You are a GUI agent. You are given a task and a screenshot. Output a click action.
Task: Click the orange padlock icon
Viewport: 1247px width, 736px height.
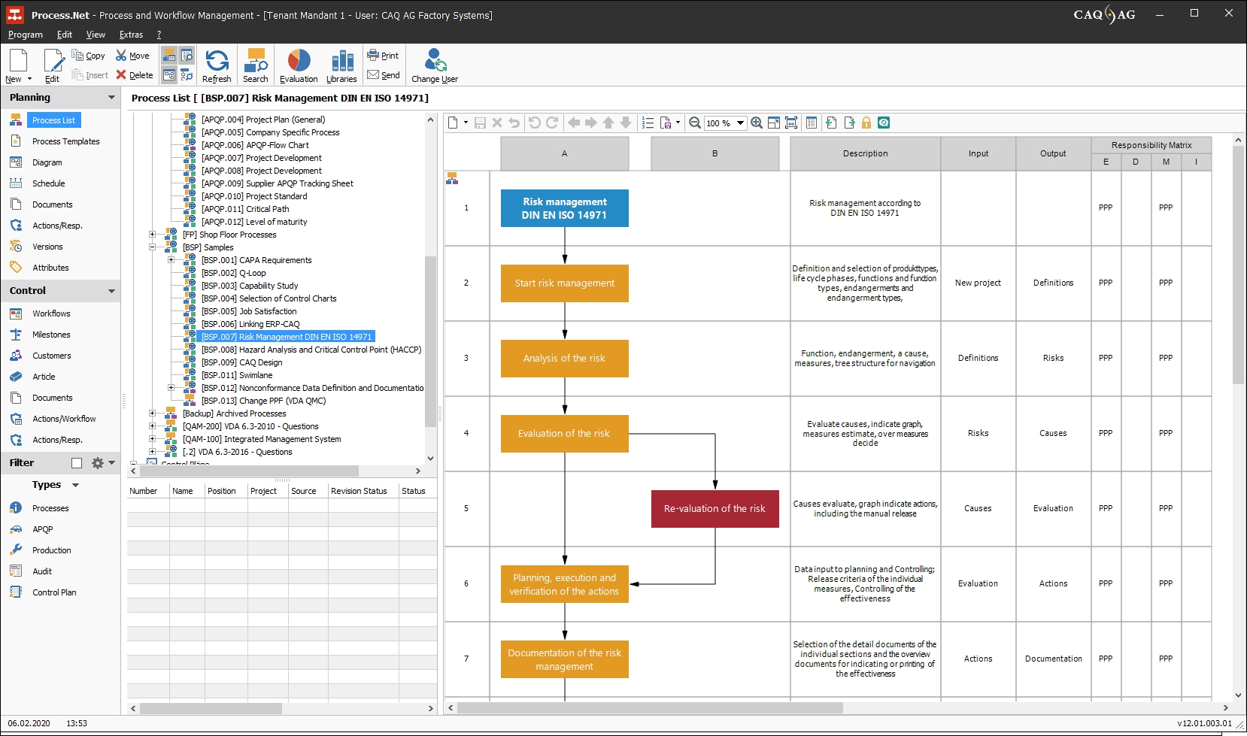(x=866, y=123)
